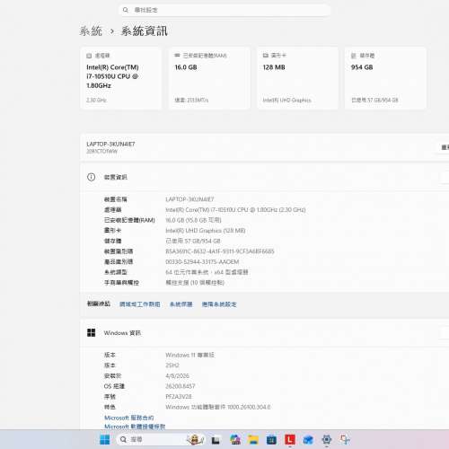Open the domain or workgroup related link
Screen dimensions: 449x449
coord(140,304)
